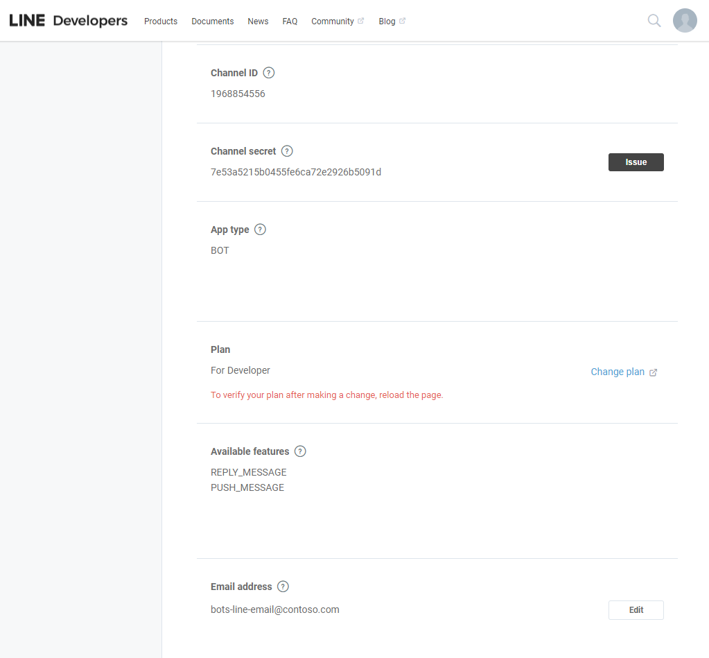Click the Available features heading label

click(x=250, y=451)
